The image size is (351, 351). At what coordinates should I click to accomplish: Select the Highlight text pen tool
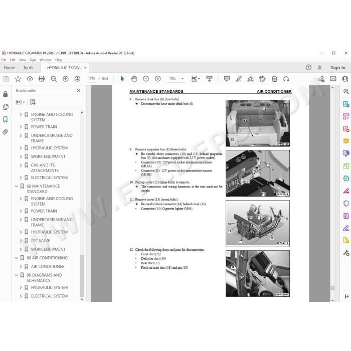click(x=239, y=79)
